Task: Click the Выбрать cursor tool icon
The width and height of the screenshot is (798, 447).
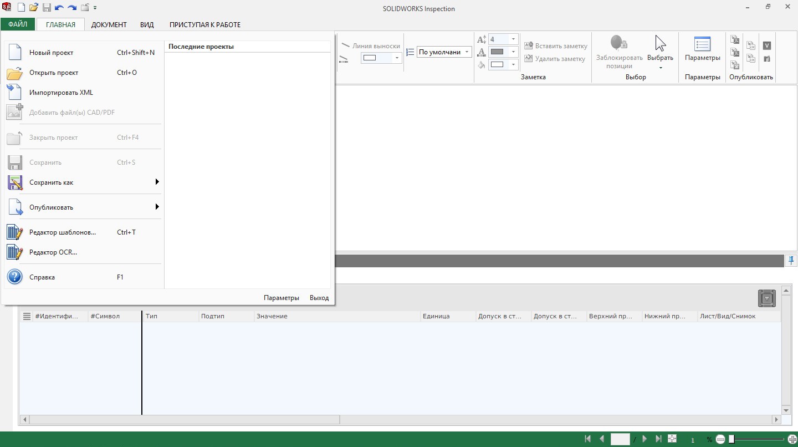Action: click(660, 43)
